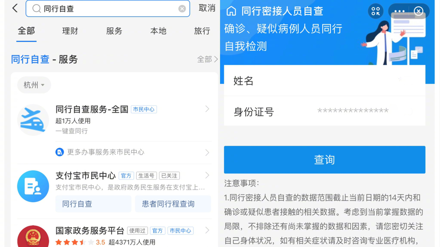Focus the 姓名 input field
Screen dimensions: 440x247
click(x=324, y=81)
